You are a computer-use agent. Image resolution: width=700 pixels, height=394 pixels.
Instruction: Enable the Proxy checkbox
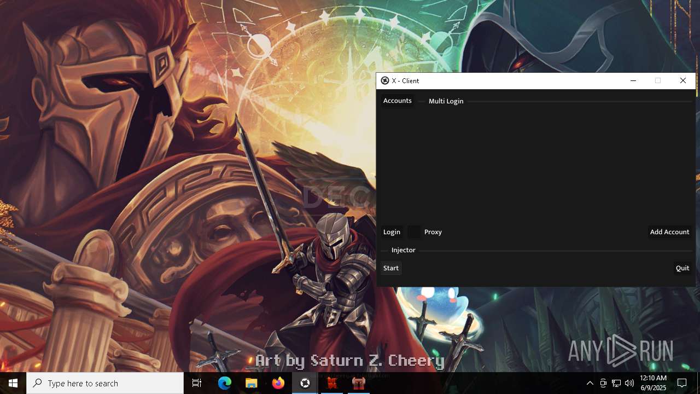point(415,232)
